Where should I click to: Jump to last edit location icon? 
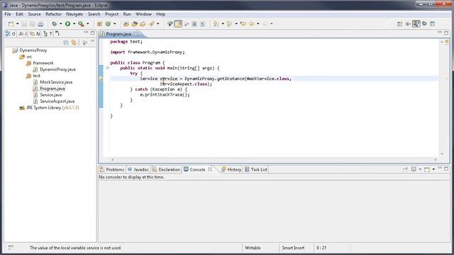pos(243,23)
